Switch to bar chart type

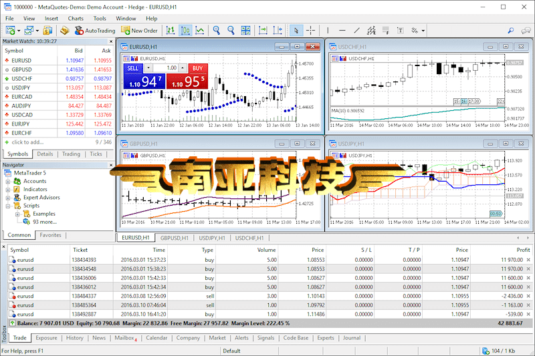[x=171, y=30]
